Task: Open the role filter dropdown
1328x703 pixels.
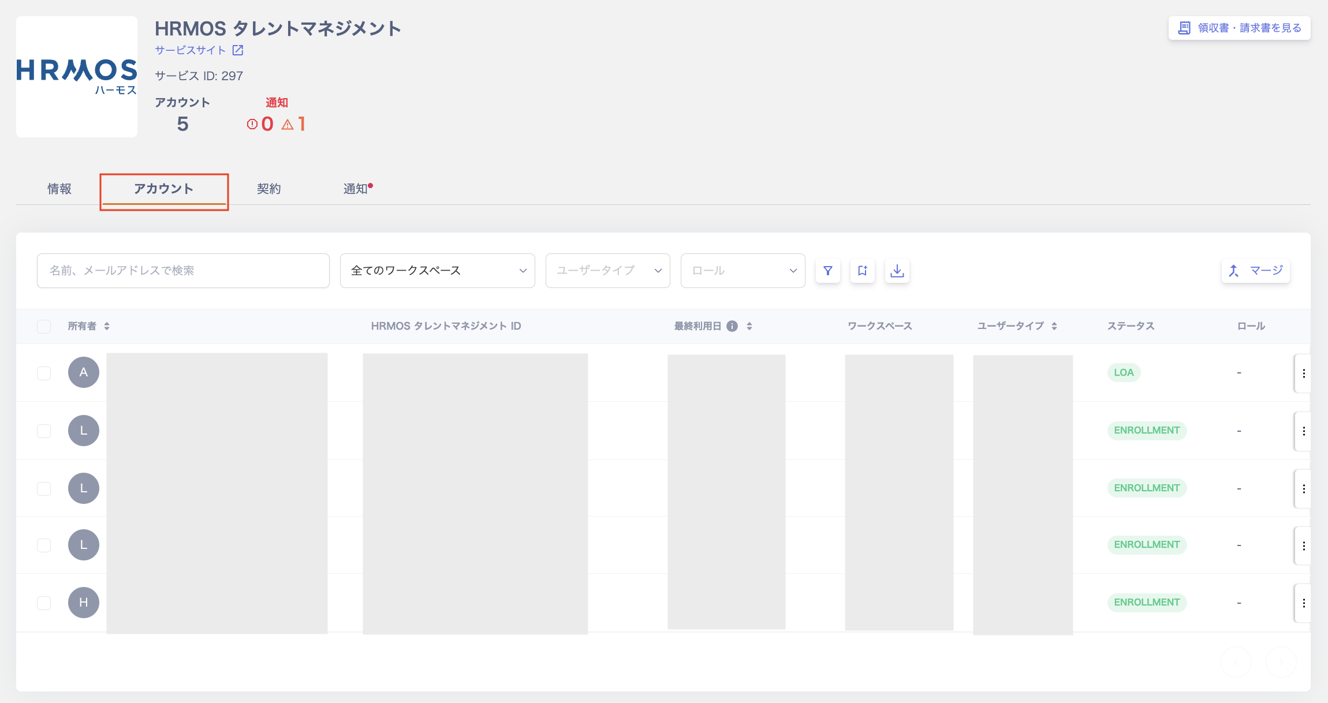Action: point(743,271)
